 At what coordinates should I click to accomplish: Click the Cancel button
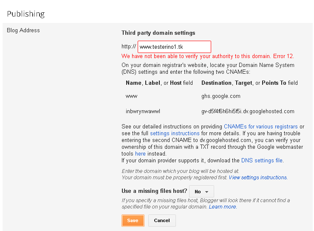(x=161, y=220)
